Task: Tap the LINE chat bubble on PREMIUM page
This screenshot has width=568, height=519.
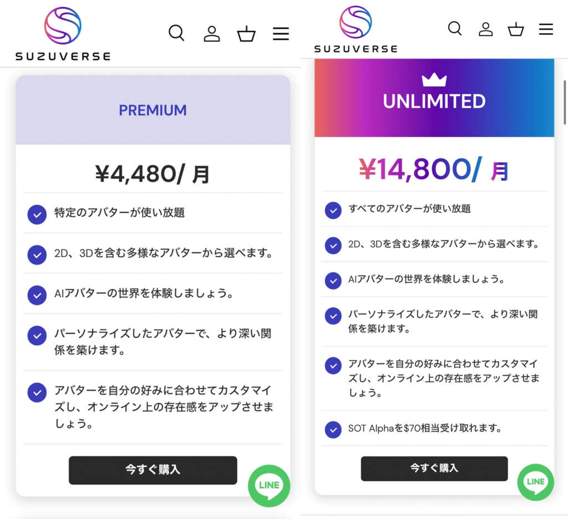Action: coord(269,485)
